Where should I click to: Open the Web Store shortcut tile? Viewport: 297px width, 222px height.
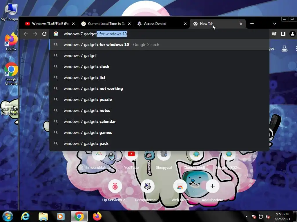180,190
